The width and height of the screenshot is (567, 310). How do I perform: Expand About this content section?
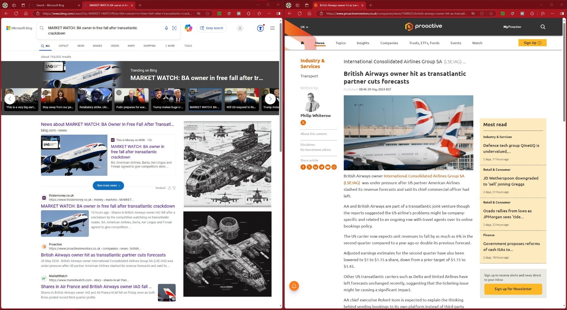click(x=314, y=134)
